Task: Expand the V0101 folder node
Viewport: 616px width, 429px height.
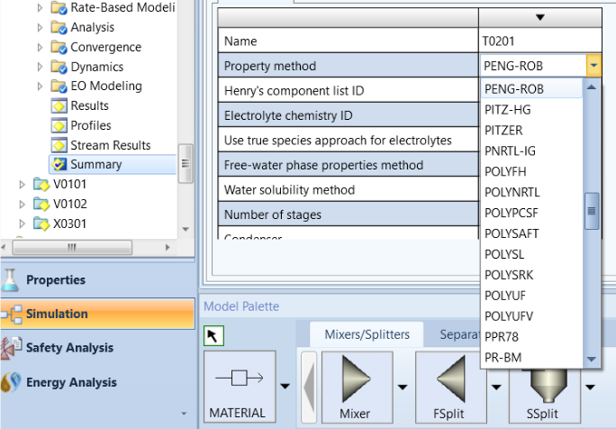Action: 21,185
